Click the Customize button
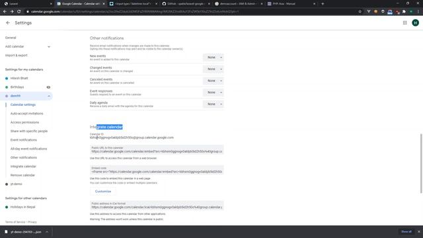Screen dimensions: 423x238 103,191
